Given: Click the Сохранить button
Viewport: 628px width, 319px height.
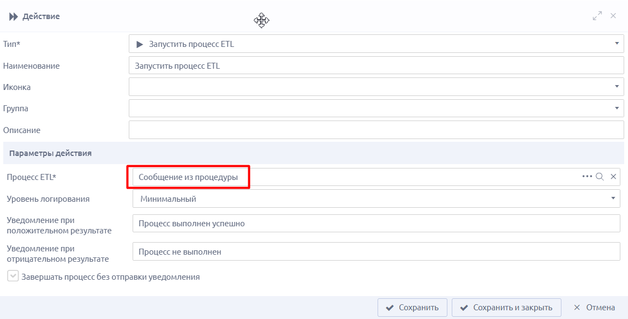Looking at the screenshot, I should pos(412,308).
